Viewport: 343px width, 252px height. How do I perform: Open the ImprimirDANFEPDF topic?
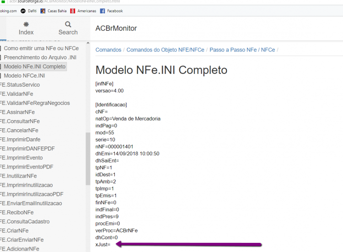(x=27, y=149)
